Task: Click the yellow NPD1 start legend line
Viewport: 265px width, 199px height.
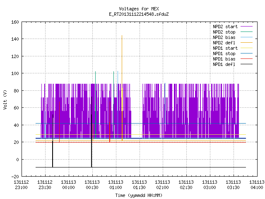Action: (x=247, y=48)
